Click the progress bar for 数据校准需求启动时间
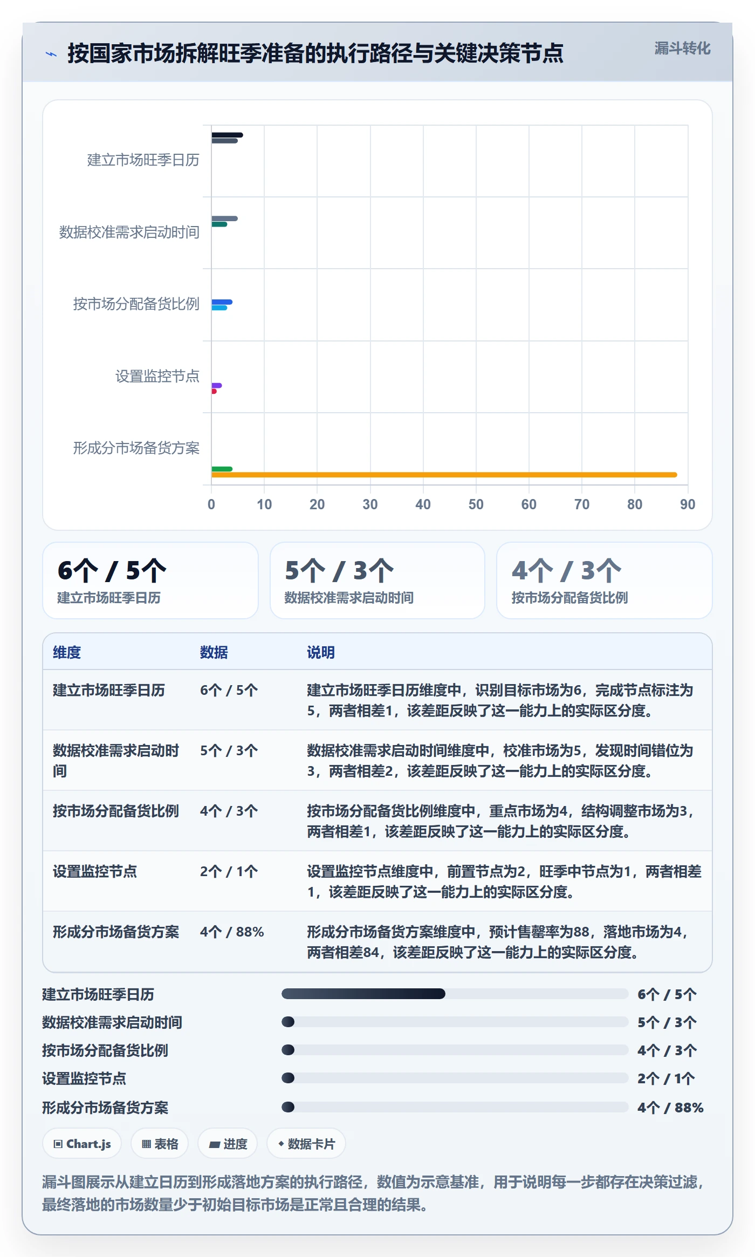 click(455, 1022)
